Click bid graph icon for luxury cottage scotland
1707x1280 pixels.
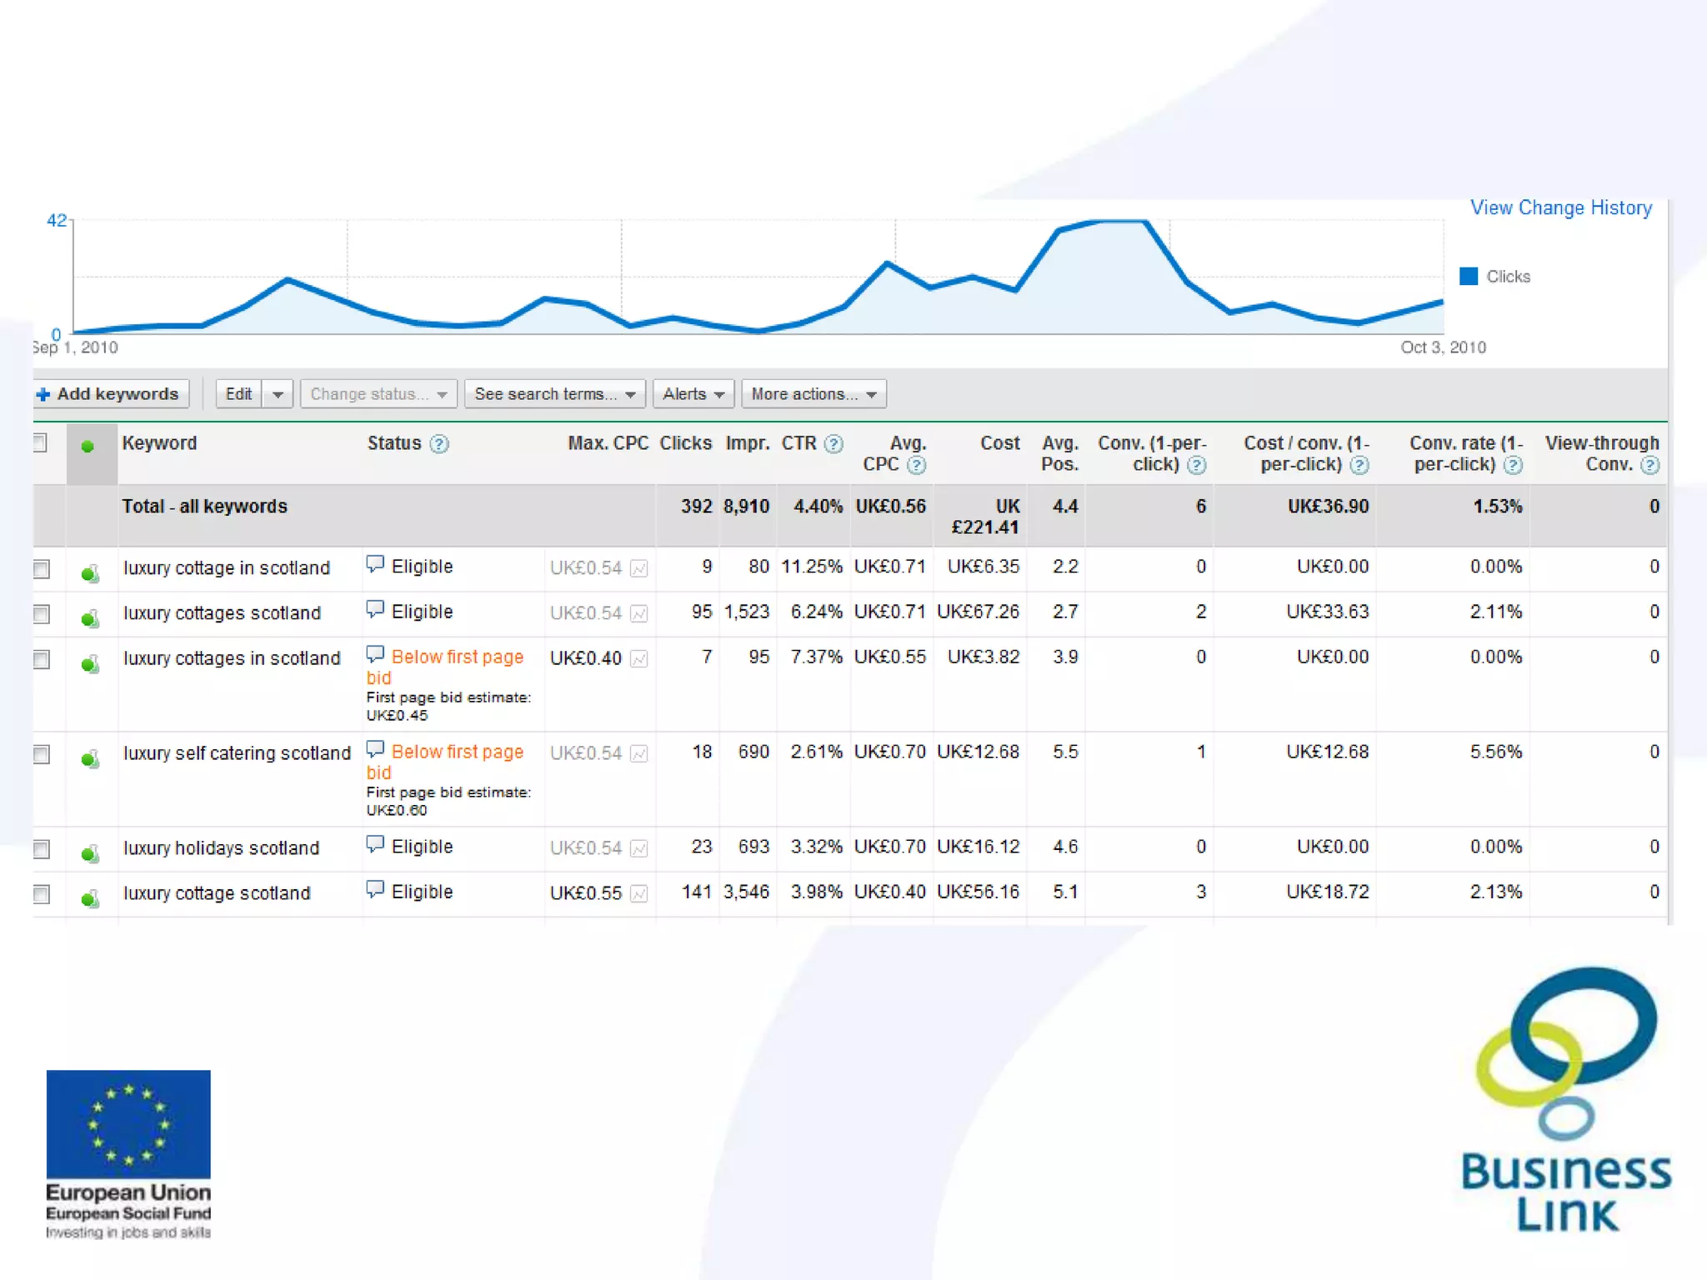coord(639,894)
